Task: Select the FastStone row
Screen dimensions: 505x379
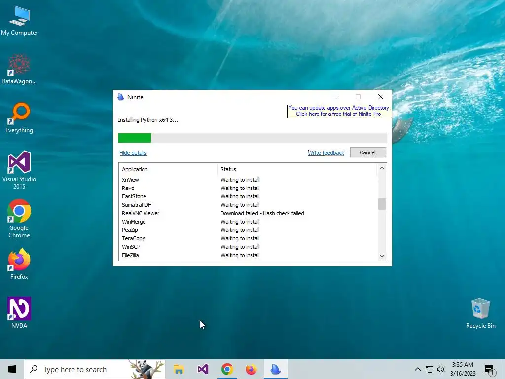Action: pos(248,196)
